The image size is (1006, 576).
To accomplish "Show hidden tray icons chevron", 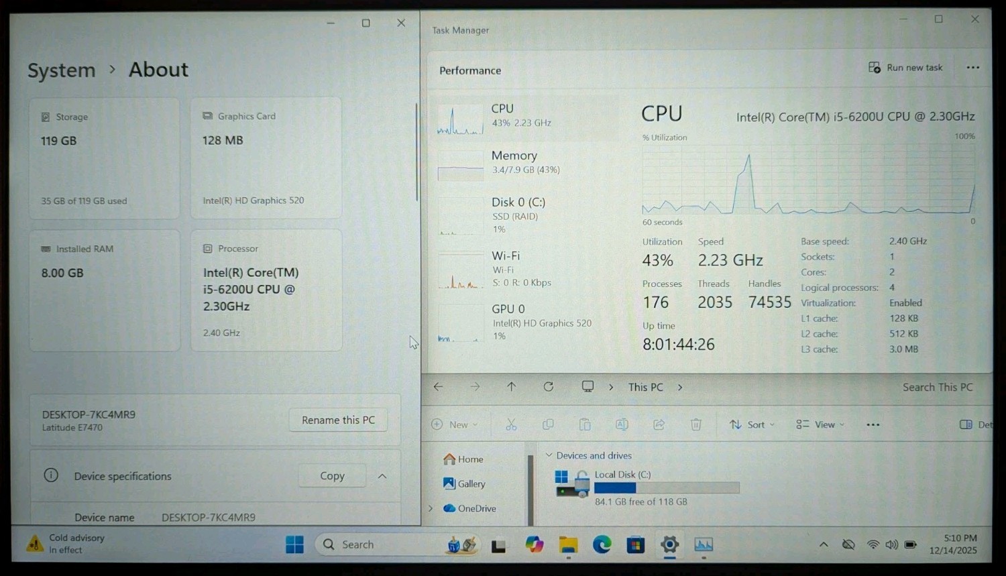I will 824,544.
